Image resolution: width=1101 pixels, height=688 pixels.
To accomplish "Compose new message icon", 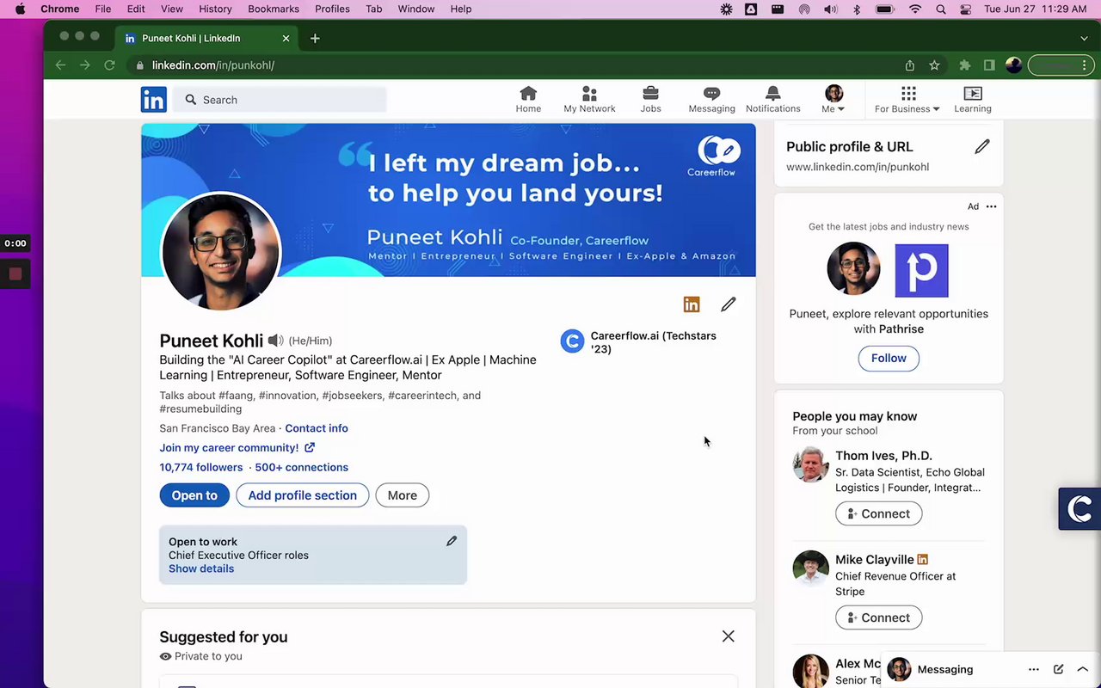I will pos(1059,669).
